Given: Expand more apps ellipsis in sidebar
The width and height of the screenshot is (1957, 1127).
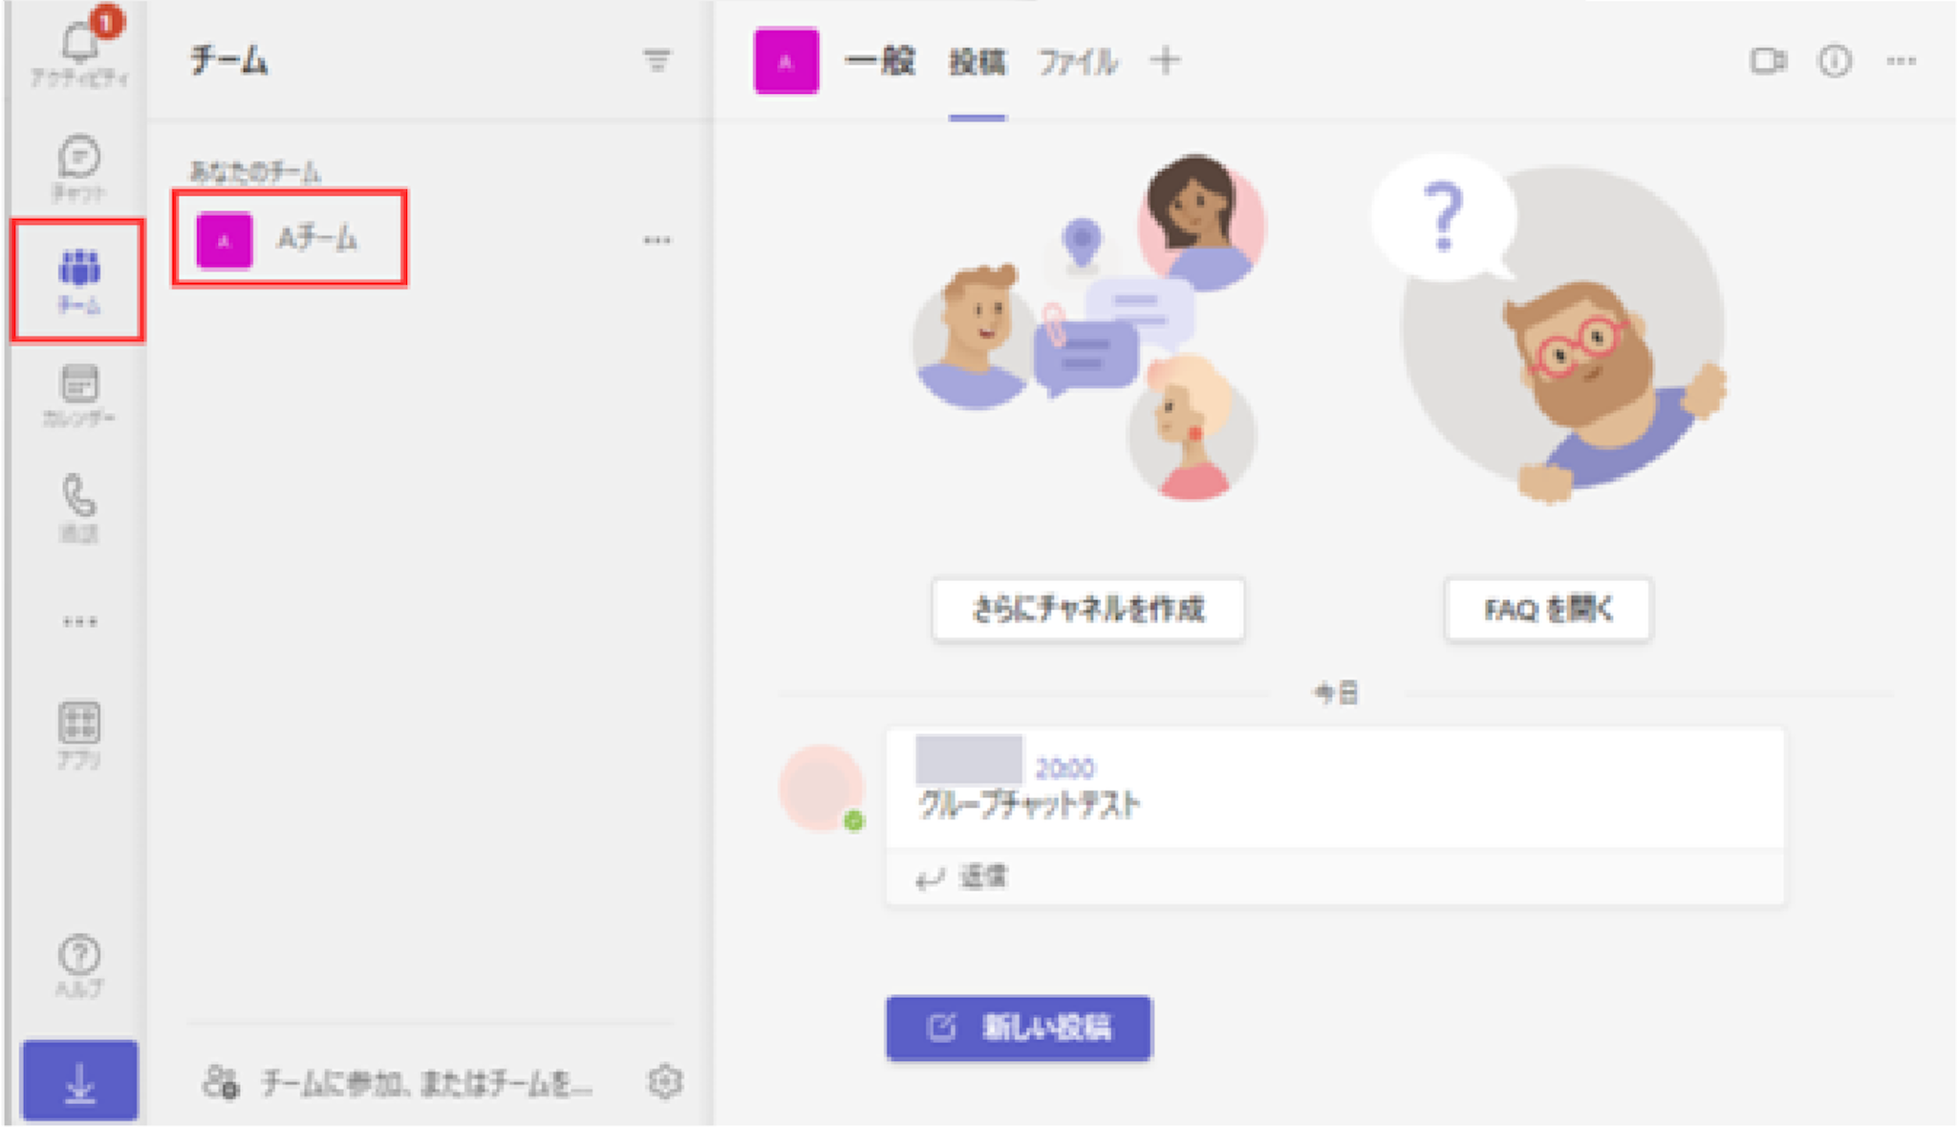Looking at the screenshot, I should coord(79,621).
